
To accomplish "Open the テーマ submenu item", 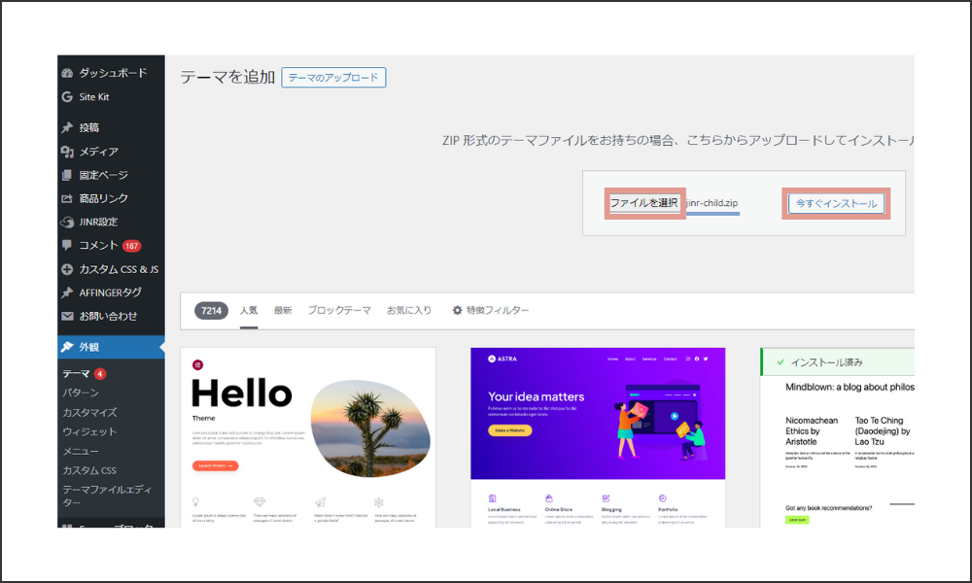I will pos(76,373).
